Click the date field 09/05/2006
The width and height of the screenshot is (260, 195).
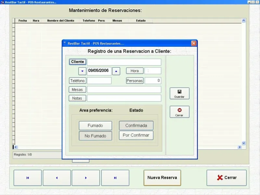[99, 71]
